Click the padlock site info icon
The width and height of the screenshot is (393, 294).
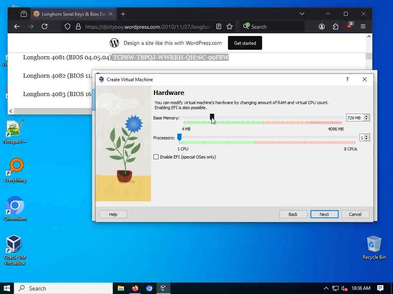78,26
